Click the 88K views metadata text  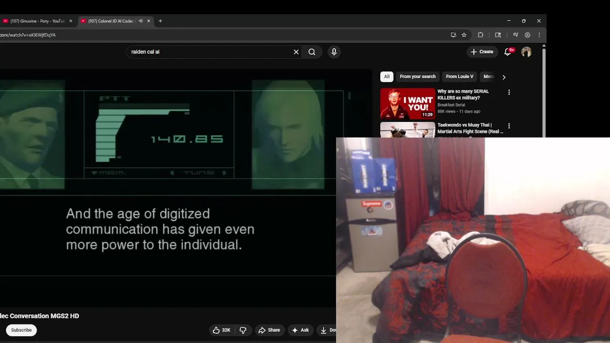447,111
